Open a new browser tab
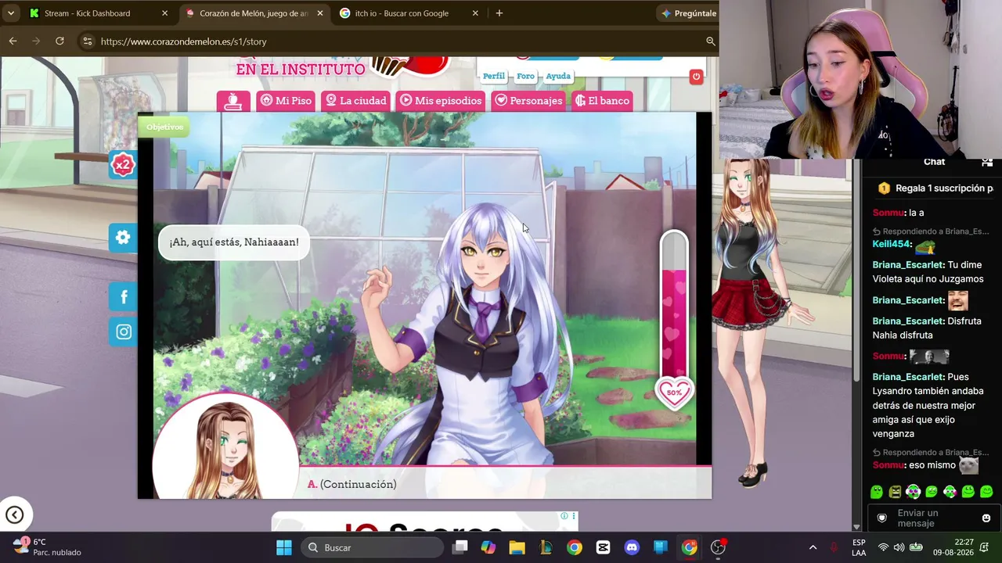This screenshot has height=563, width=1002. 499,13
